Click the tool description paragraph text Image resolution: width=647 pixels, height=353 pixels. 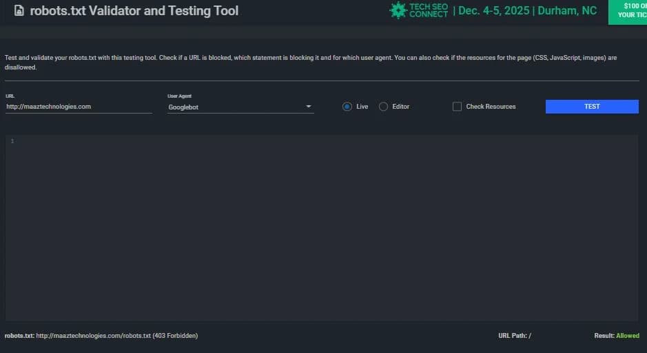click(311, 62)
